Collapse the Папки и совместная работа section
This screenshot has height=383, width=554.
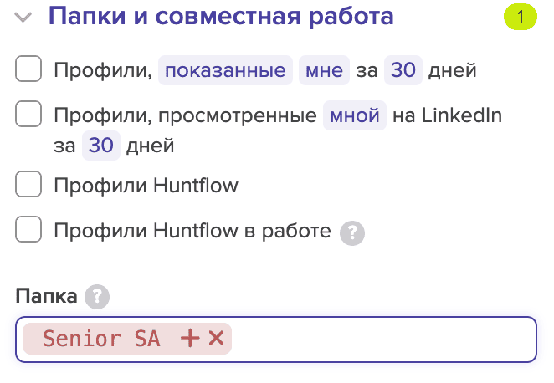[x=25, y=18]
